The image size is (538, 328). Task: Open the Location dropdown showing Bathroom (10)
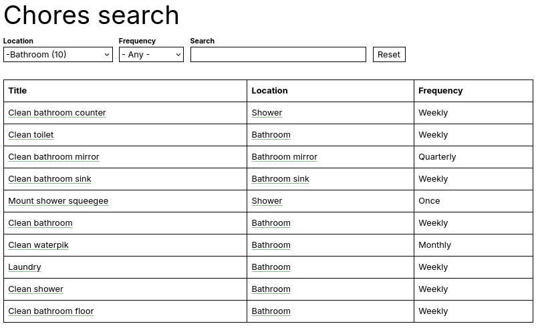pyautogui.click(x=58, y=55)
